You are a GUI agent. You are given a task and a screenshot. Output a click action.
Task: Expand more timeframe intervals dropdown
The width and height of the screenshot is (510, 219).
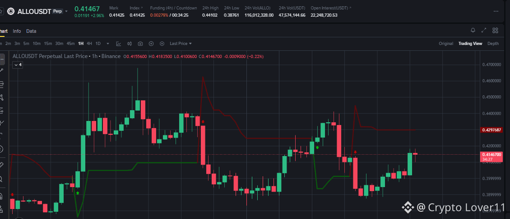[108, 44]
